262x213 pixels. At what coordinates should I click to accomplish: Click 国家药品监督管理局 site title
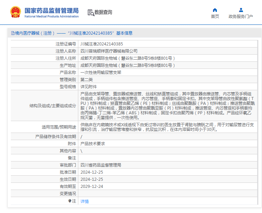(52, 11)
